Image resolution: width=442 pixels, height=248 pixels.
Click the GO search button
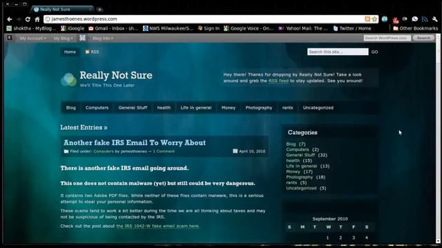[374, 52]
